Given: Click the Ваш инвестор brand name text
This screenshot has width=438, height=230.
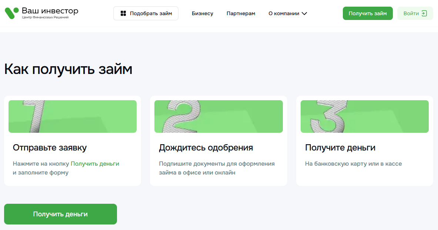Looking at the screenshot, I should (50, 11).
